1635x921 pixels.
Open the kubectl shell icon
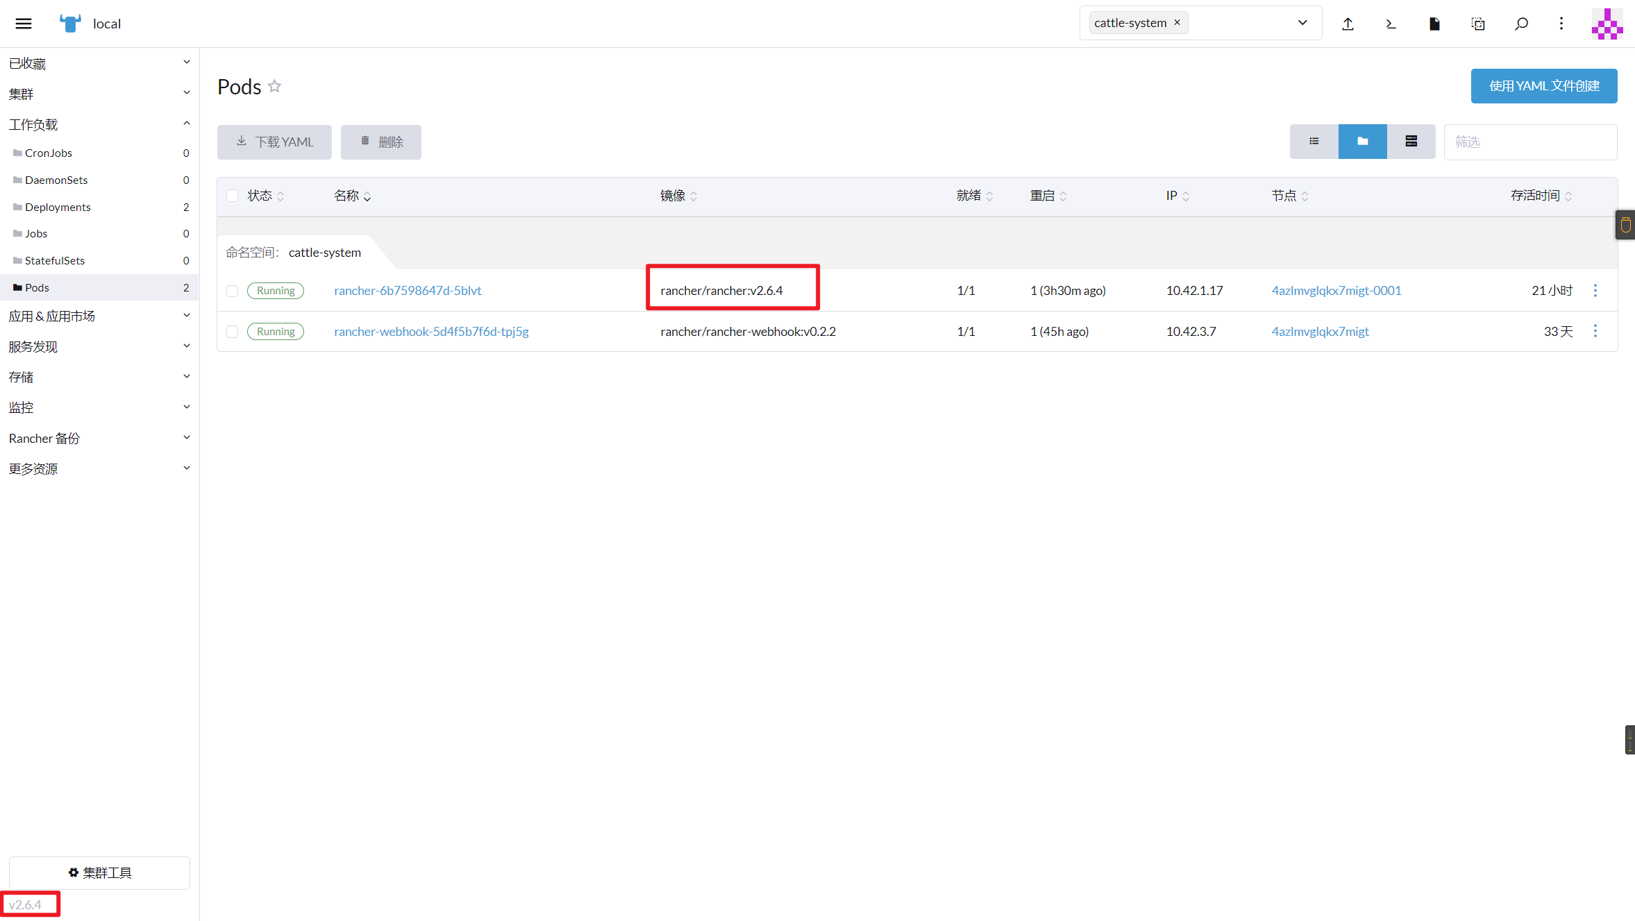point(1391,24)
